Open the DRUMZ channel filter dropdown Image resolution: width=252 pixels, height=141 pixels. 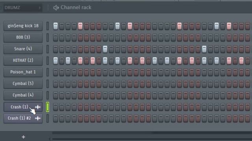[x=22, y=8]
